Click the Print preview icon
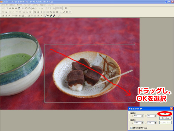The height and width of the screenshot is (131, 174). pos(19,8)
